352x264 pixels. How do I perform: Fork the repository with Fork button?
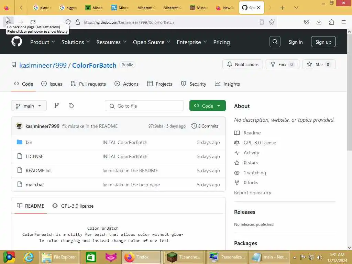coord(283,64)
